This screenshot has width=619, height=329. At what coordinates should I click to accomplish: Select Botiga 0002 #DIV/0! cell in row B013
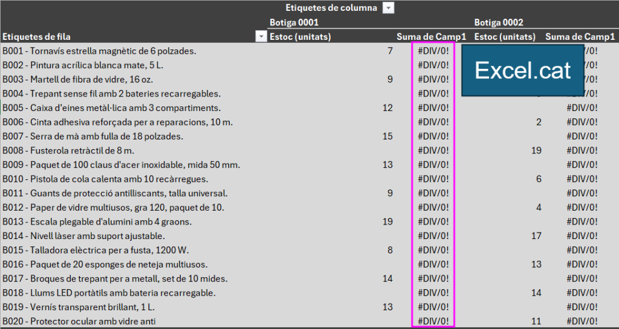click(582, 222)
